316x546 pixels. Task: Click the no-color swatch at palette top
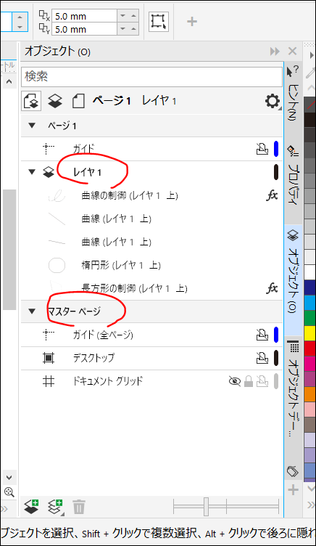coord(309,105)
